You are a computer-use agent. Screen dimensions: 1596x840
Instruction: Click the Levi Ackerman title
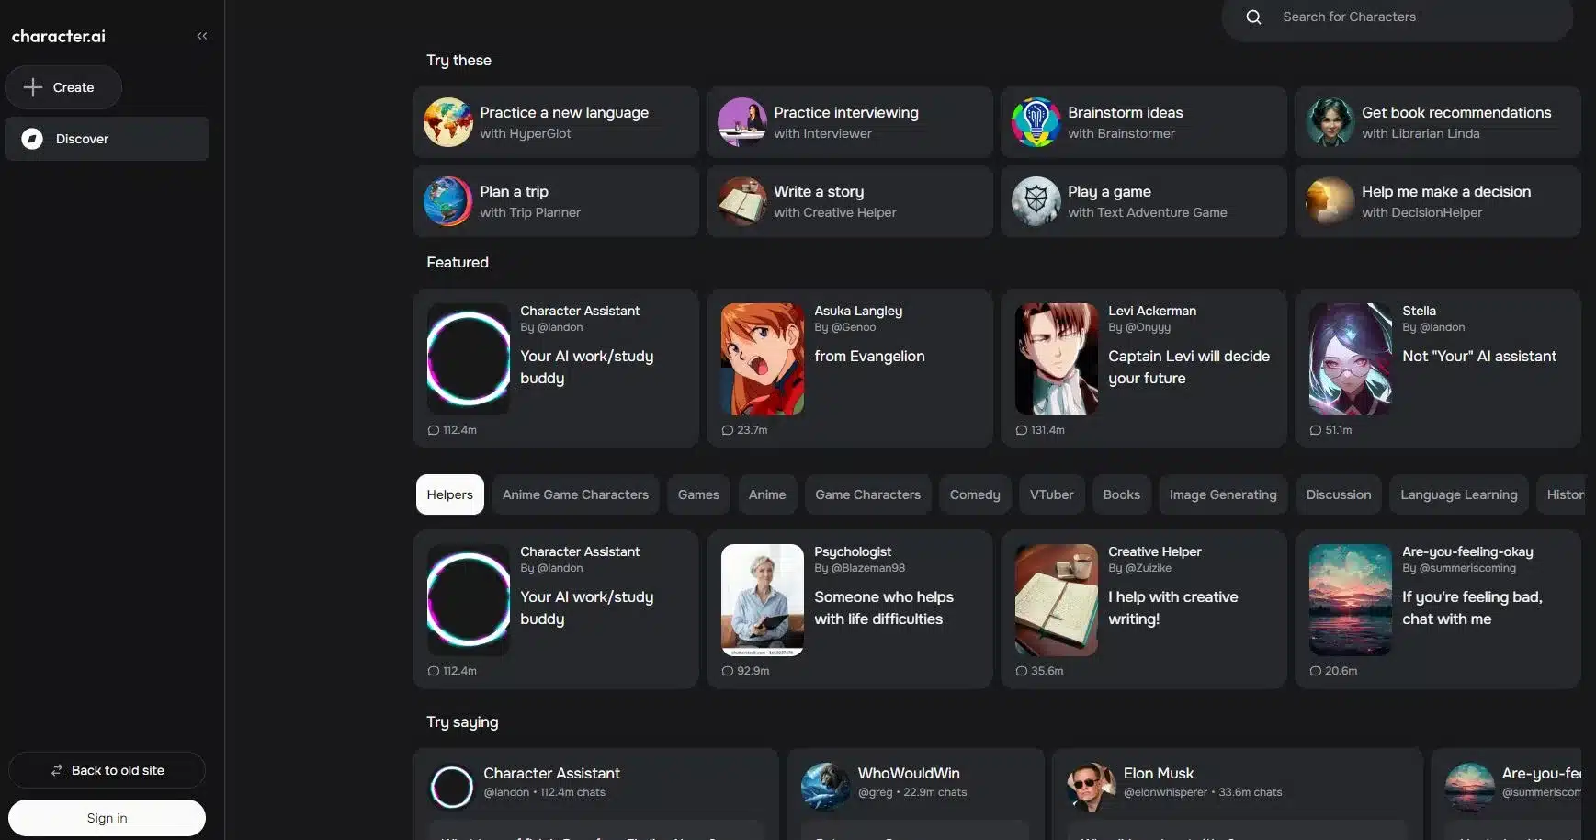click(x=1152, y=311)
